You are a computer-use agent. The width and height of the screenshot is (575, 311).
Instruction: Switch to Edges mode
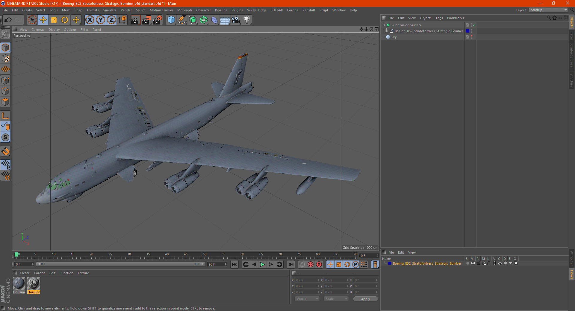pos(5,91)
